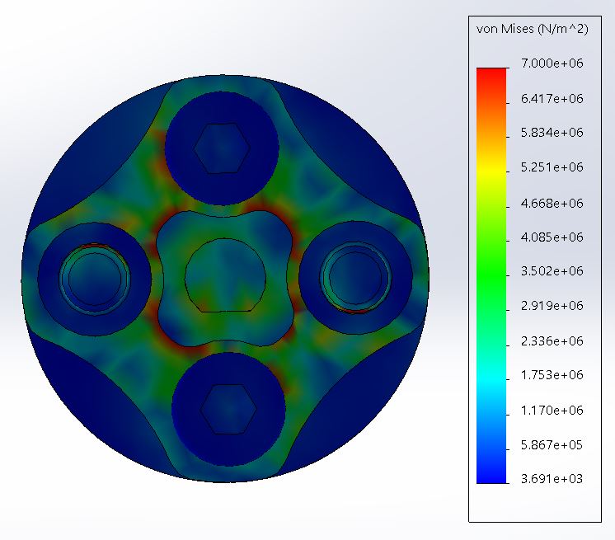Select the 5.251e+06 legend label
The width and height of the screenshot is (615, 540).
[552, 167]
